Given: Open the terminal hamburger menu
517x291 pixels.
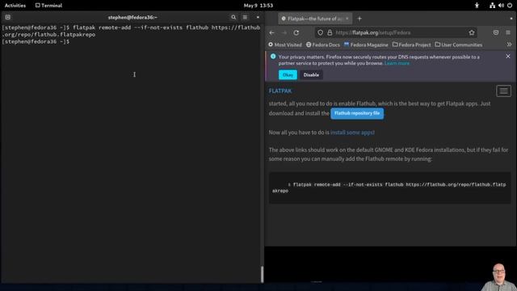Looking at the screenshot, I should [245, 17].
